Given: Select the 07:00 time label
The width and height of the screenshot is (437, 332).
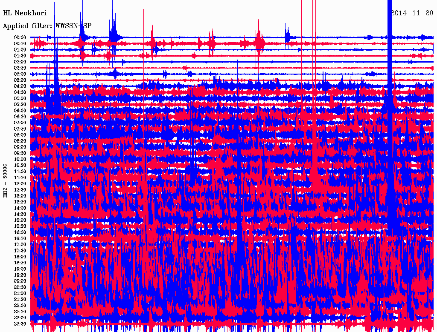Looking at the screenshot, I should (x=20, y=123).
